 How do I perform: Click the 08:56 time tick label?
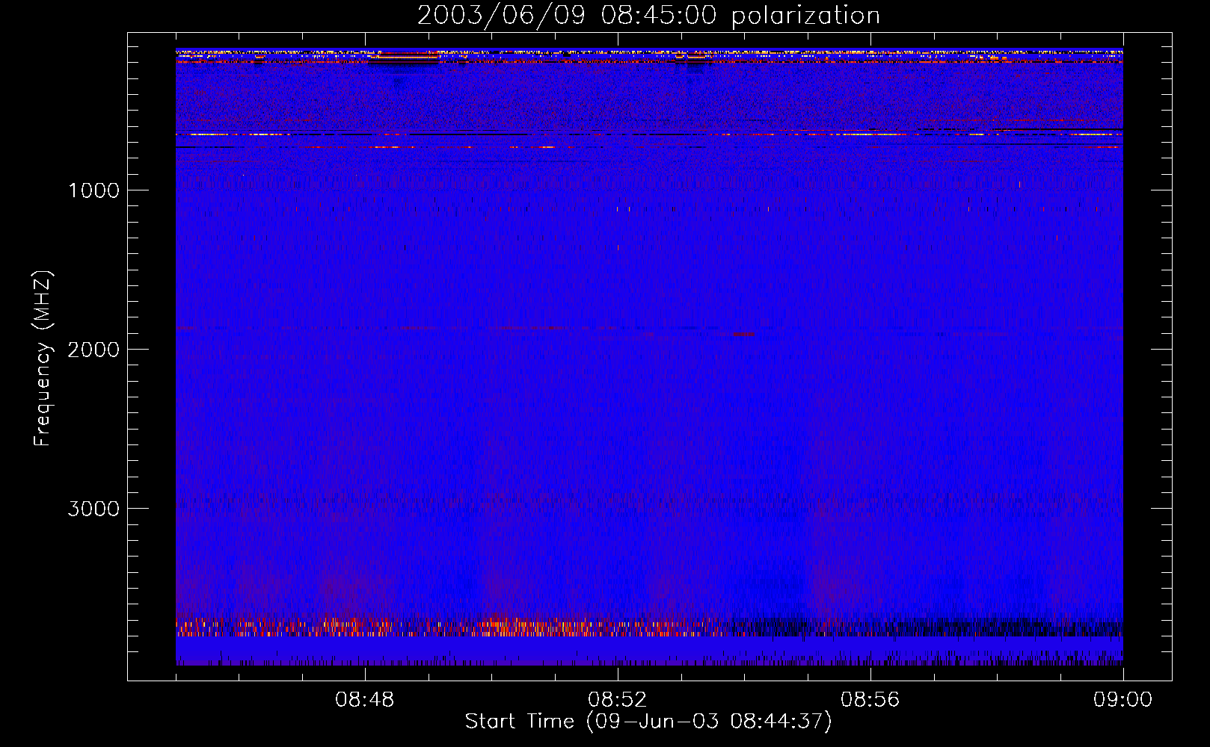[870, 700]
